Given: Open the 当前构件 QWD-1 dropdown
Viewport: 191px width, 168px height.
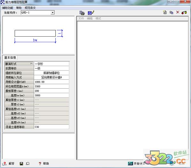Looking at the screenshot, I should tap(53, 12).
